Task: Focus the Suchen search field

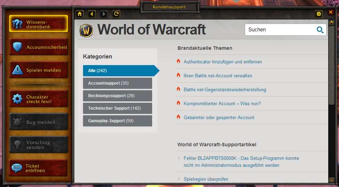Action: pos(286,30)
